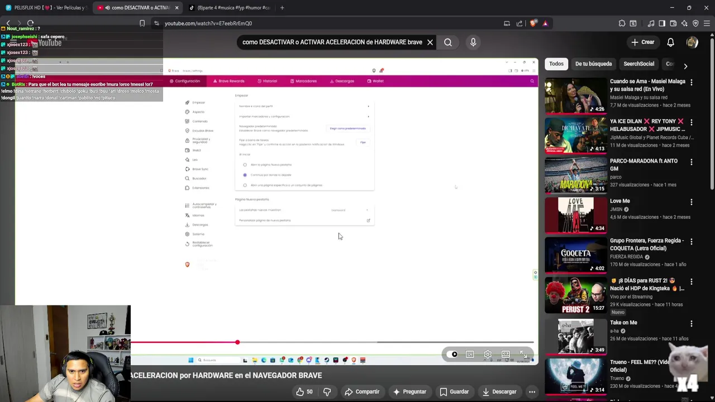This screenshot has height=402, width=715.
Task: Open 'Sistema' in Brave settings sidebar
Action: 196,234
